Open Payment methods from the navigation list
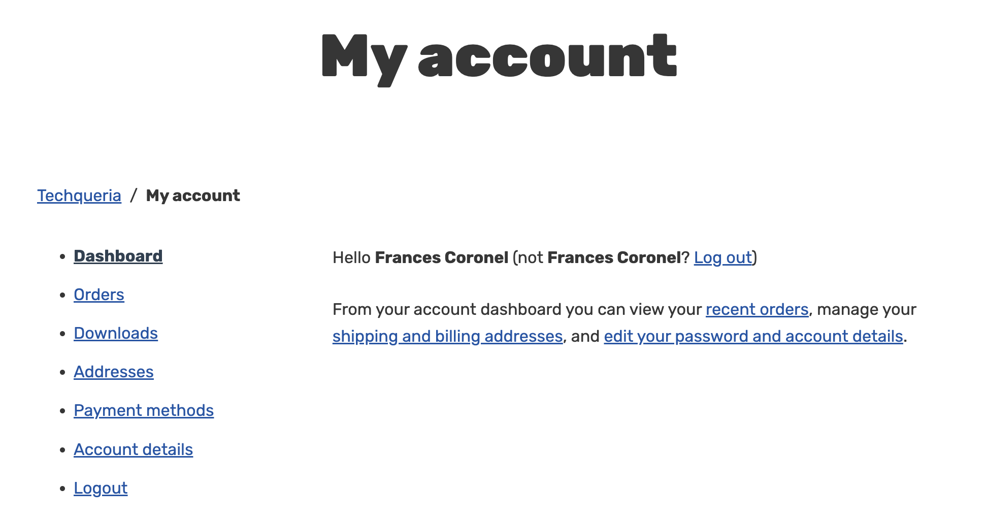Viewport: 985px width, 518px height. 144,410
